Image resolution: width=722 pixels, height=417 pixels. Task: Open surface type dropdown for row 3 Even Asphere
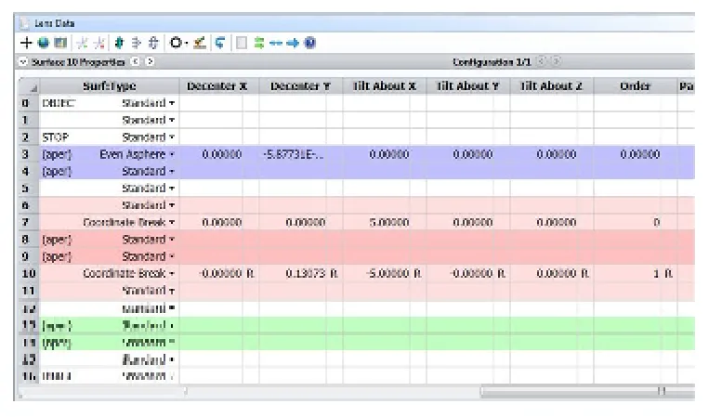click(x=172, y=154)
